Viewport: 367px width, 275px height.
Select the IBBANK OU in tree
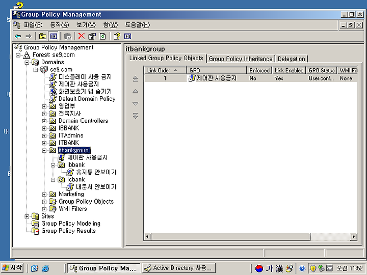[69, 128]
